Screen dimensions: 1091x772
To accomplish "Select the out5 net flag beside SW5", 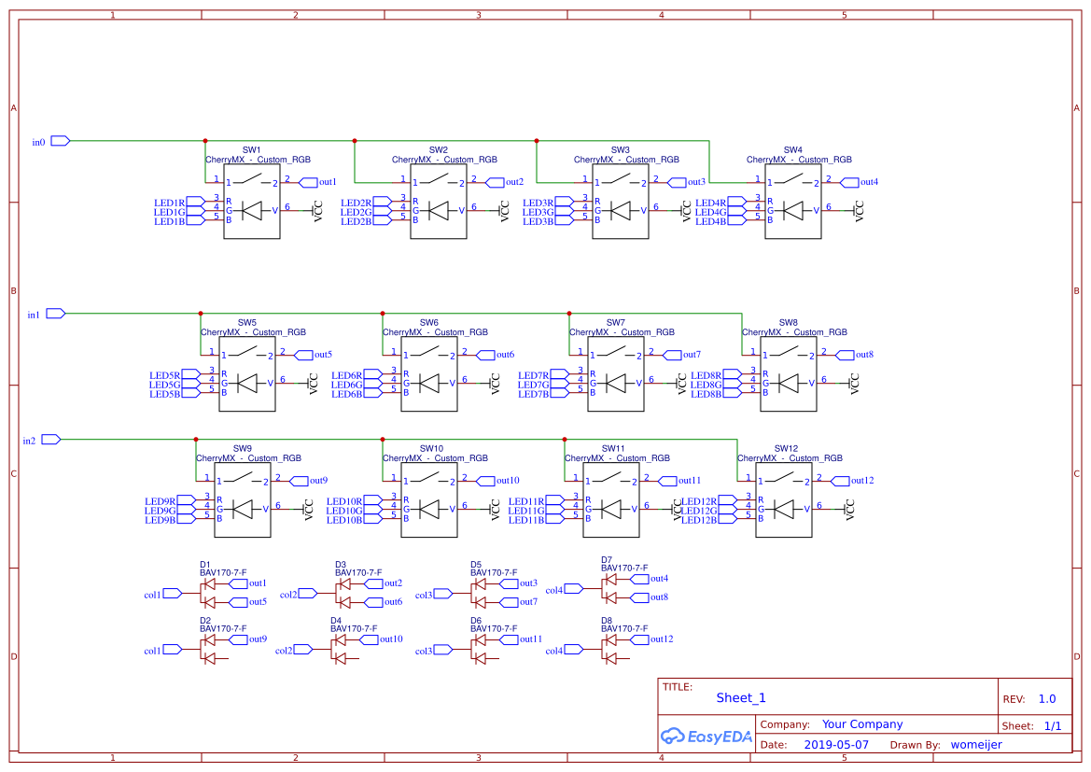I will tap(303, 354).
